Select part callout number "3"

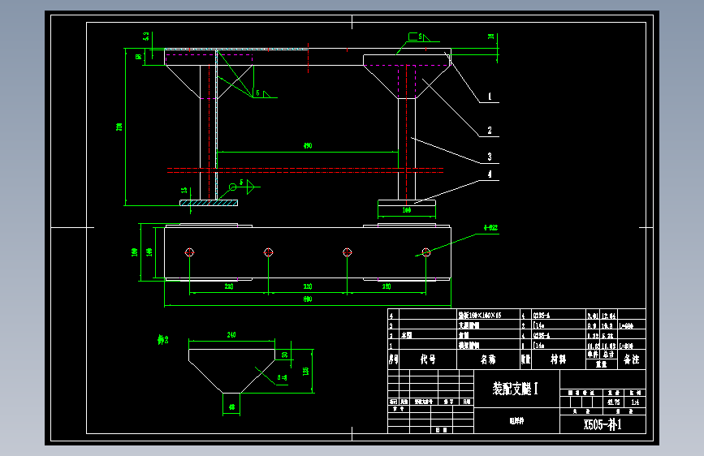(x=490, y=157)
